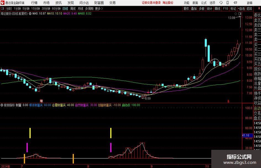261x168 pixels.
Task: Click the 增 marker below the candlesticks
Action: coord(41,101)
